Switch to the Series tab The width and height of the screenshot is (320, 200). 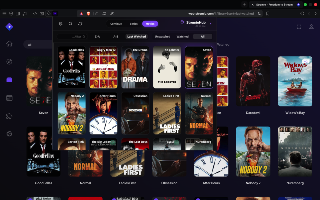[133, 24]
